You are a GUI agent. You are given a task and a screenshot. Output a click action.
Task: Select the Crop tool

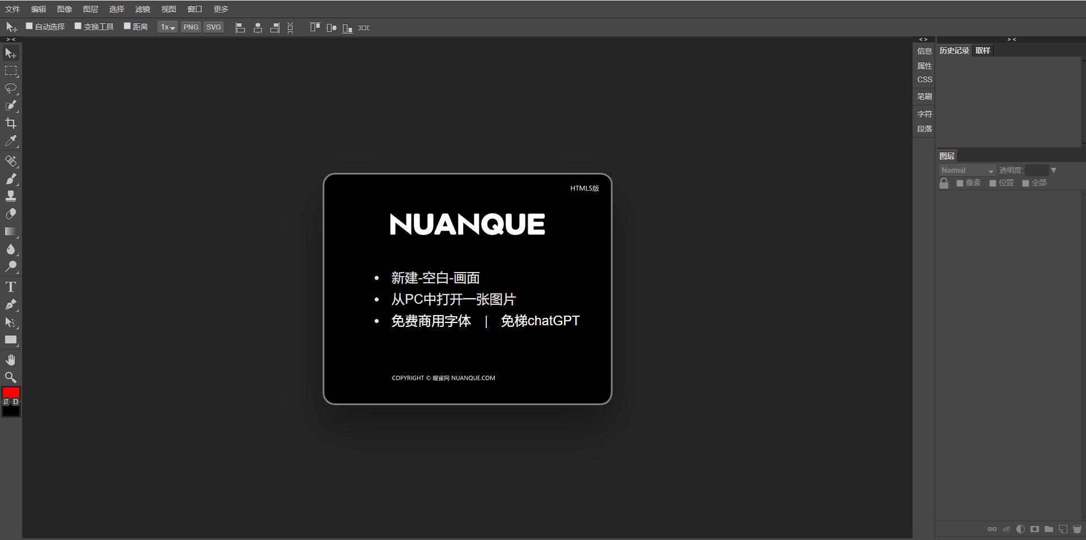(11, 123)
